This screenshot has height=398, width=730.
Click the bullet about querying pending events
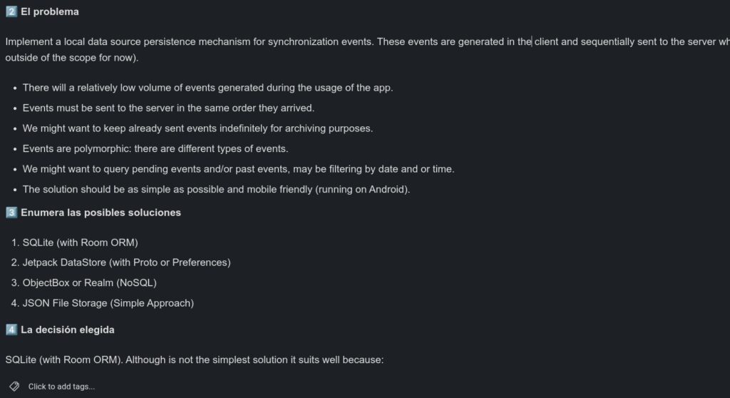point(238,169)
